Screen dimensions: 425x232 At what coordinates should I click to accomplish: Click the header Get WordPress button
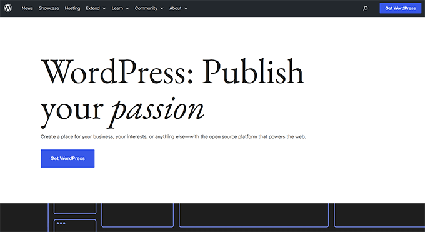pos(401,8)
